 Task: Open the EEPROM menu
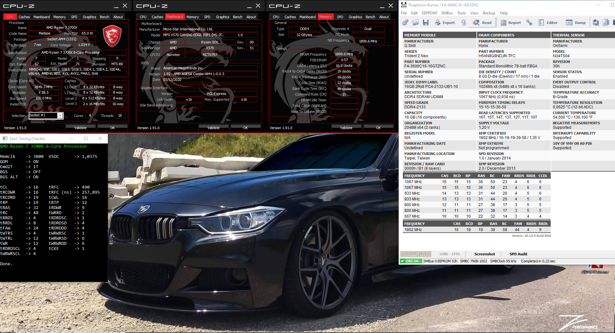point(429,13)
